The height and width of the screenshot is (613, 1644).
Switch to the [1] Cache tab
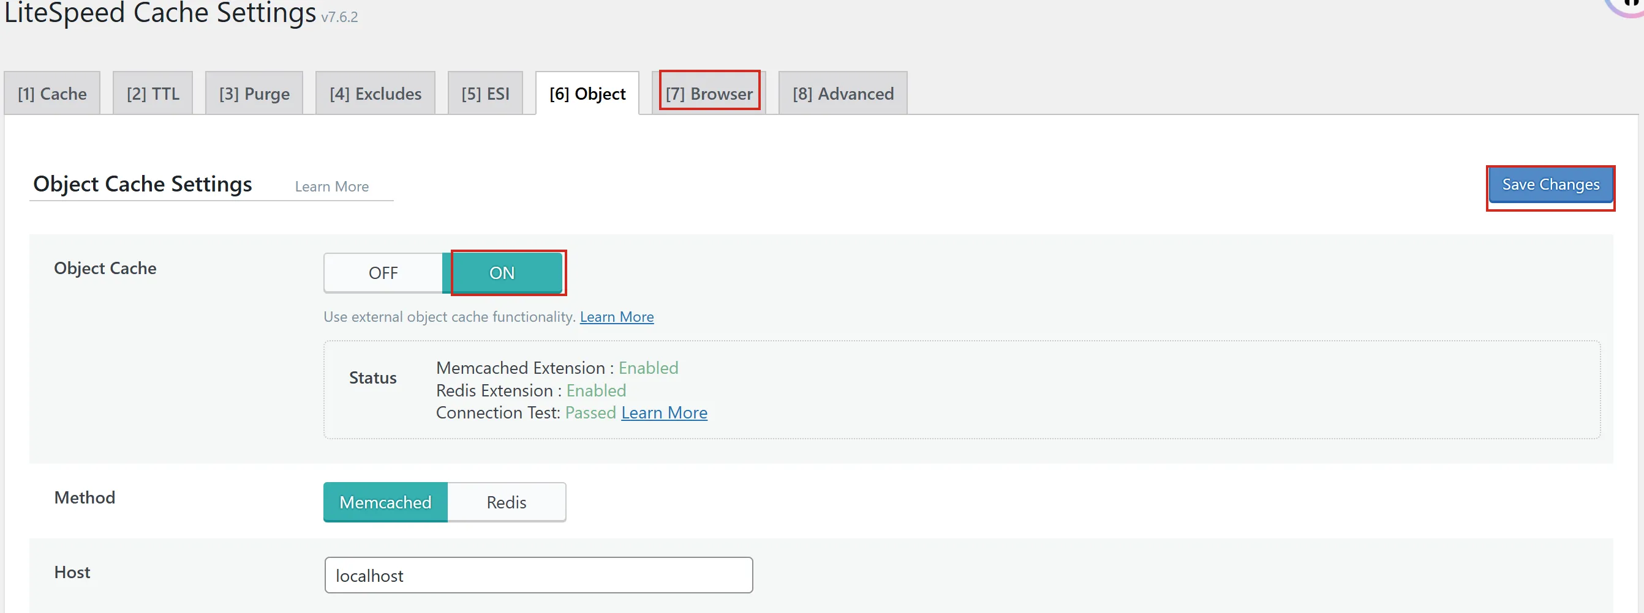point(51,94)
